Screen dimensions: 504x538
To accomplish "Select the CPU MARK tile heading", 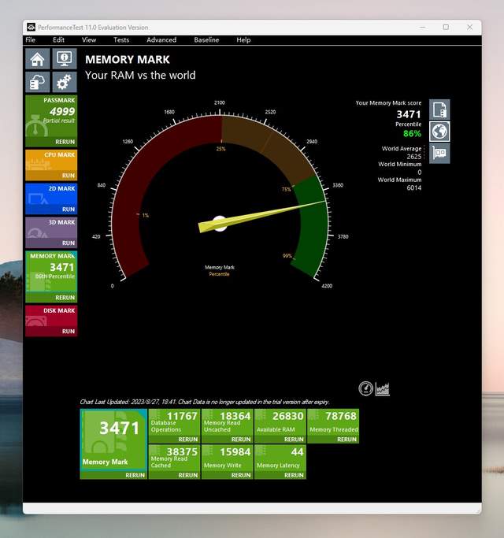I will (59, 154).
